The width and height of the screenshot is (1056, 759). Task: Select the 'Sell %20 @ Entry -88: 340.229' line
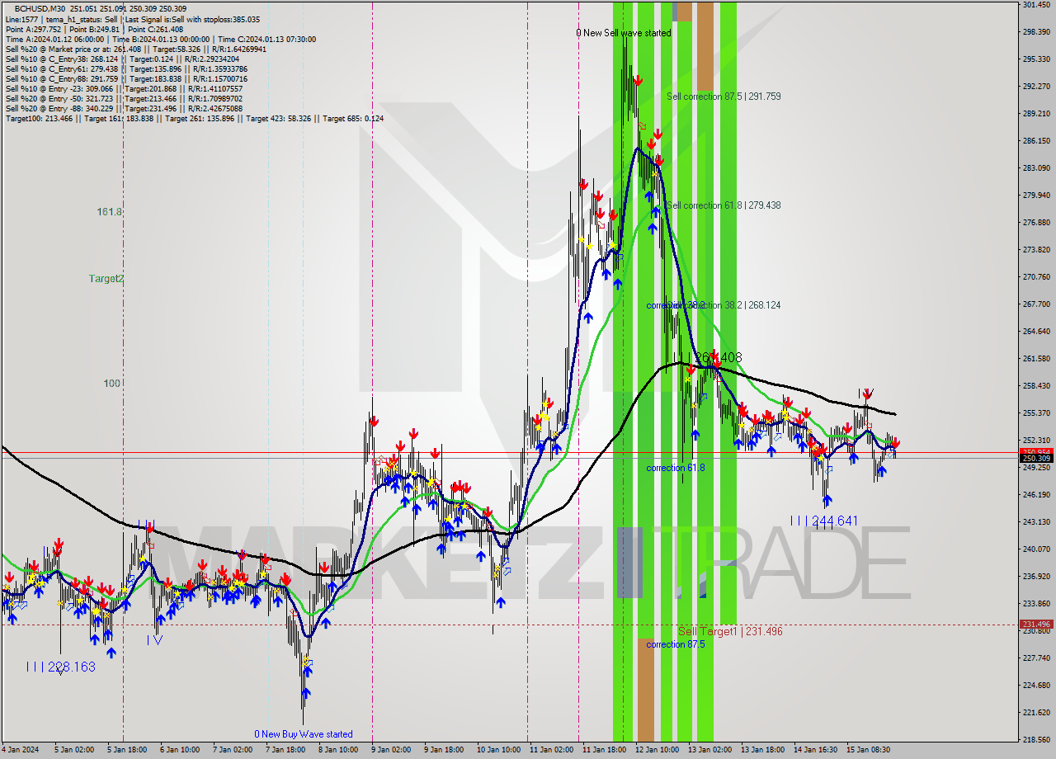pyautogui.click(x=124, y=108)
